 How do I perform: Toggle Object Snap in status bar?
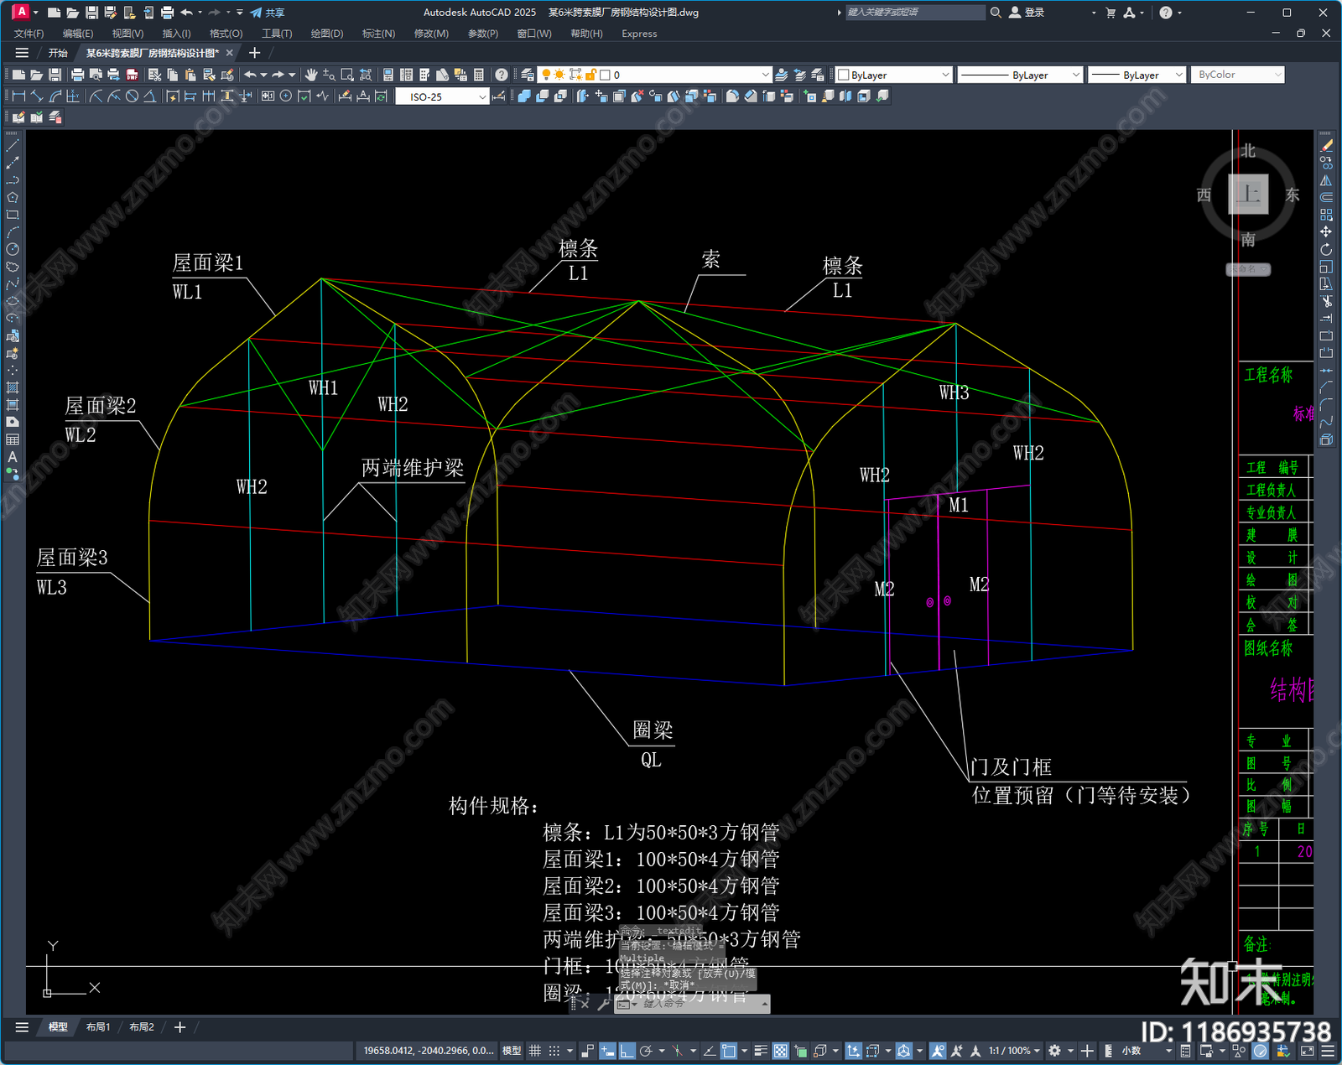point(729,1051)
